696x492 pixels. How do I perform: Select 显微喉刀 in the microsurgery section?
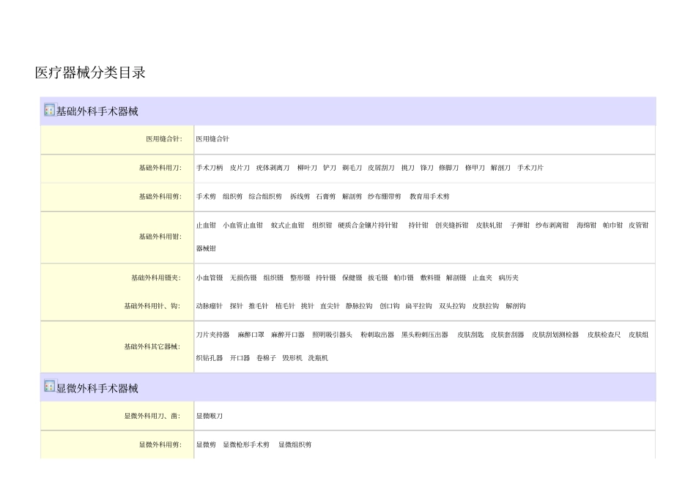click(x=210, y=416)
